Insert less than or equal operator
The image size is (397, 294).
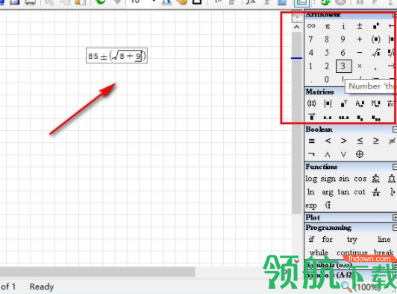click(360, 141)
